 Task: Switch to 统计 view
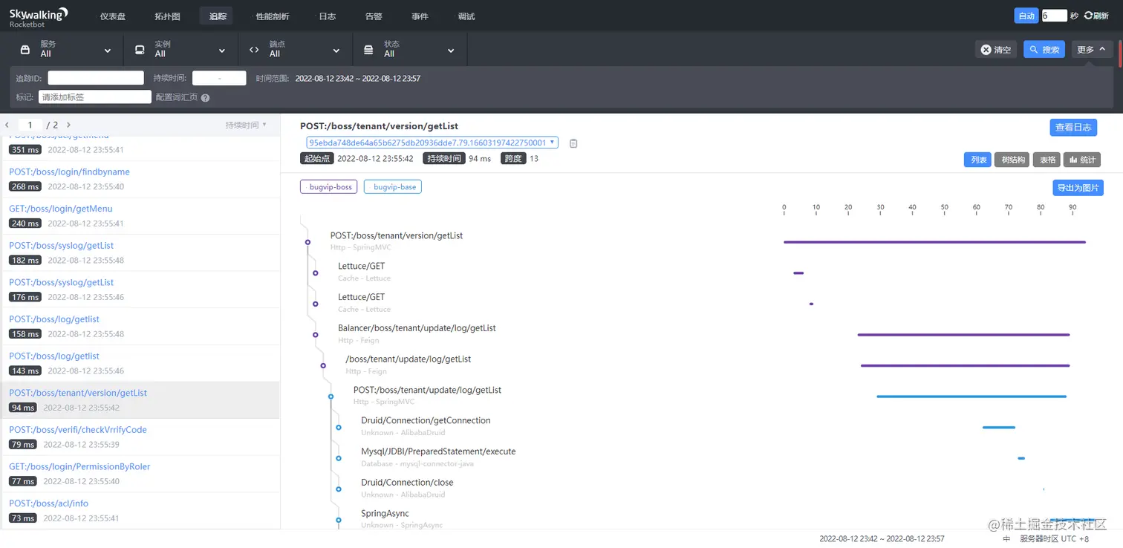pyautogui.click(x=1081, y=160)
